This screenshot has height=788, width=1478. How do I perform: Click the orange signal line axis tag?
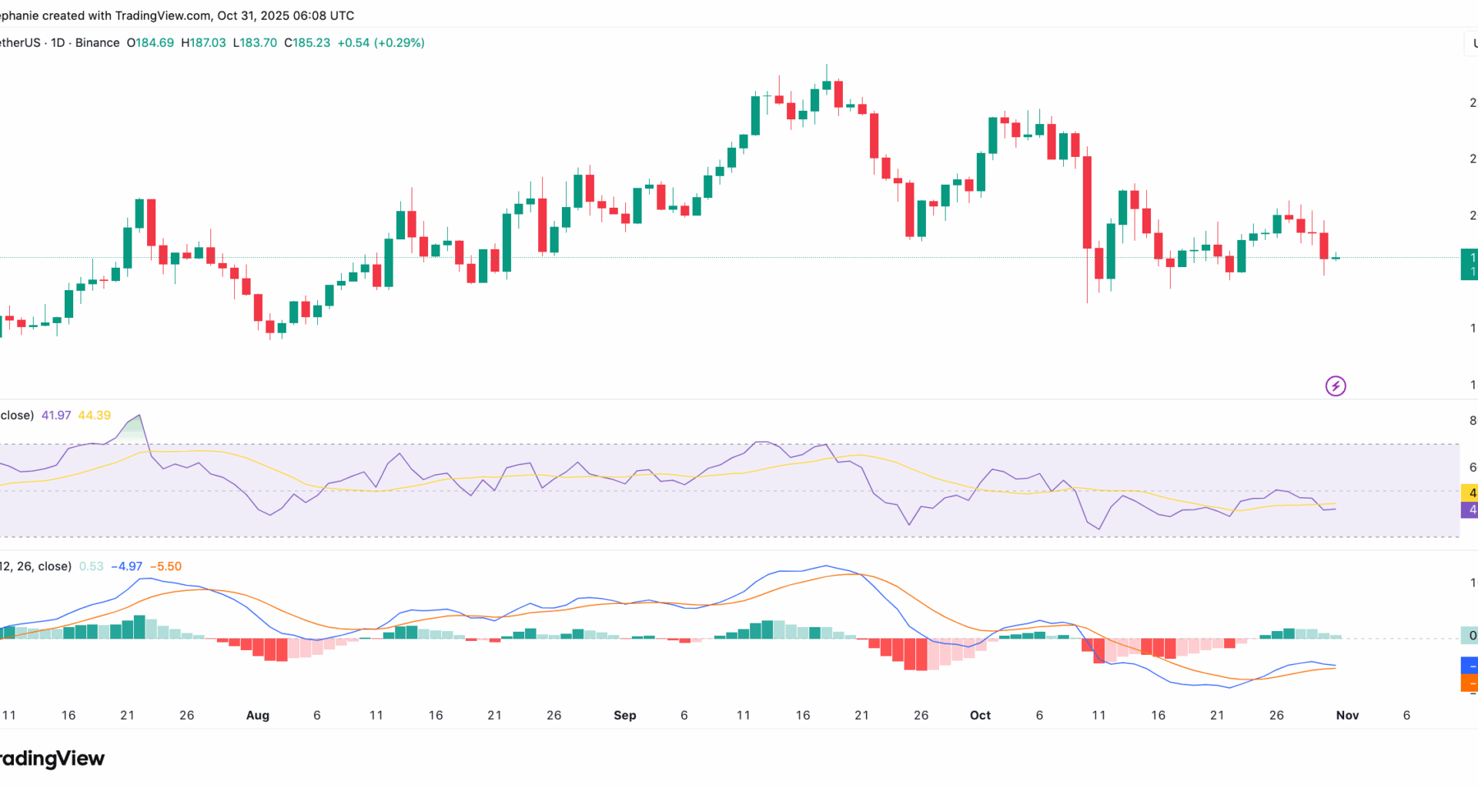tap(1470, 683)
